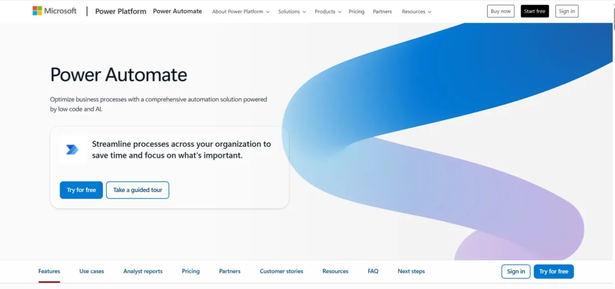Click the blue Try for free button in hero card

(81, 190)
